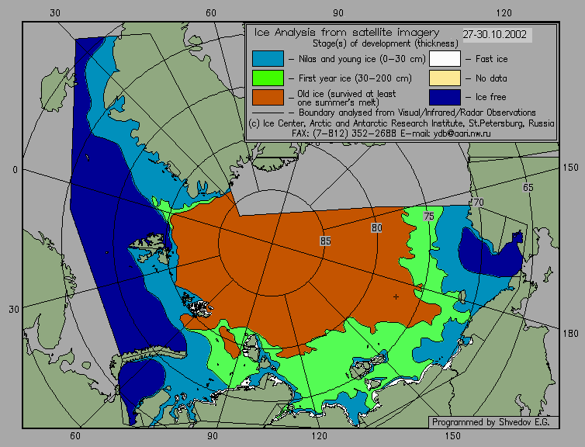Click the 'Stage(s) of development (thickness)' text
The height and width of the screenshot is (447, 585).
(386, 43)
